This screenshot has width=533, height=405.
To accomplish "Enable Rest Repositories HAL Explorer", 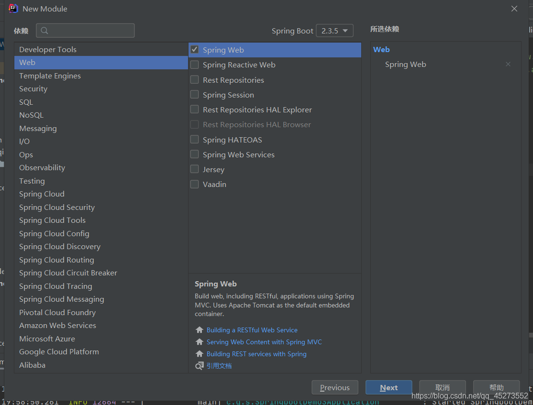I will pyautogui.click(x=194, y=109).
